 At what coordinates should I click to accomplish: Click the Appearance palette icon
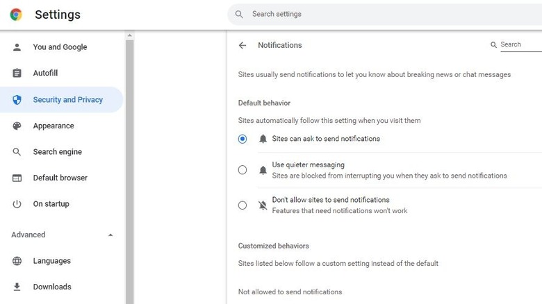click(x=17, y=126)
